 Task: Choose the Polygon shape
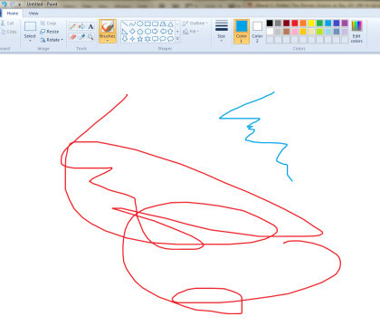coord(163,24)
